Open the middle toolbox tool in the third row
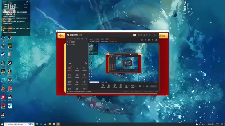The image size is (225, 126). (x=77, y=83)
